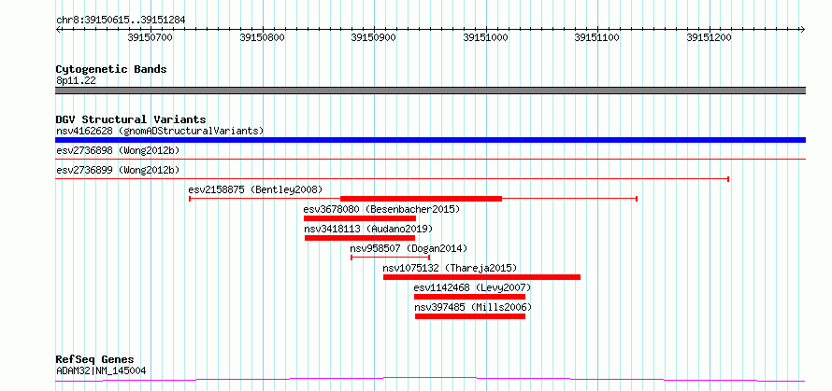The height and width of the screenshot is (391, 832).
Task: Click the 39151100 ruler position
Action: pos(597,37)
